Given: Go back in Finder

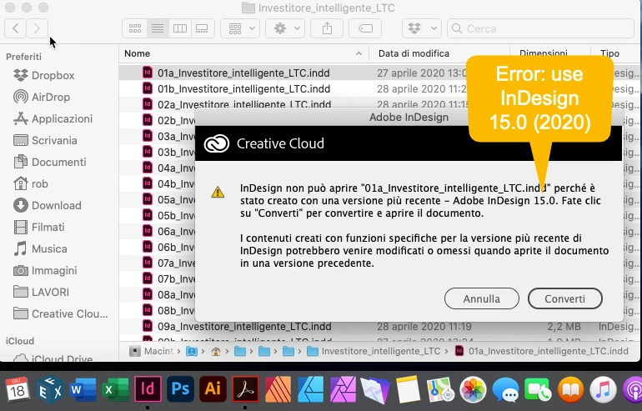Looking at the screenshot, I should (16, 28).
